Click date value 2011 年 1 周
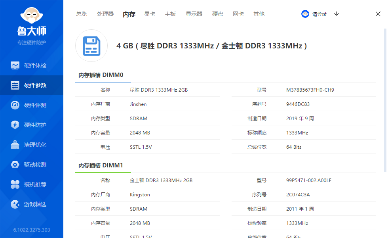This screenshot has width=388, height=238. tap(300, 209)
